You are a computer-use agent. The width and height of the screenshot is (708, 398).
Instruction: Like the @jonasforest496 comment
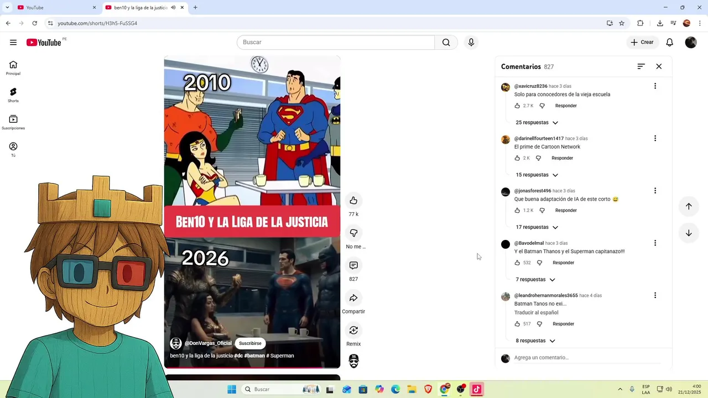pyautogui.click(x=518, y=211)
